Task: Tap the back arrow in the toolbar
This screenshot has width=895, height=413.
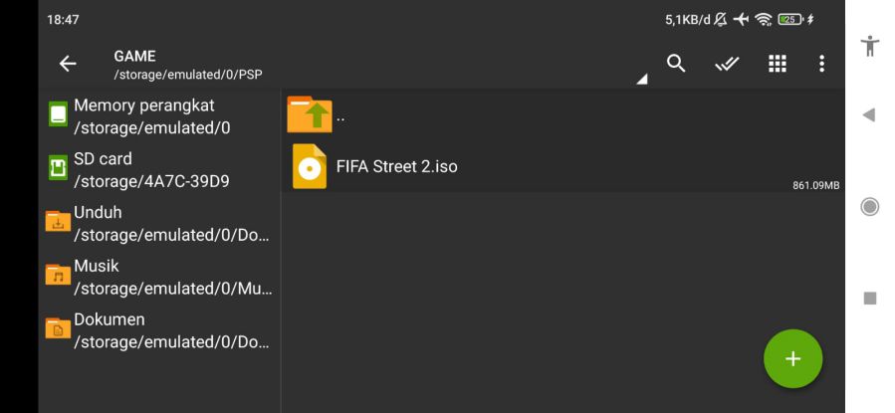Action: click(x=68, y=64)
